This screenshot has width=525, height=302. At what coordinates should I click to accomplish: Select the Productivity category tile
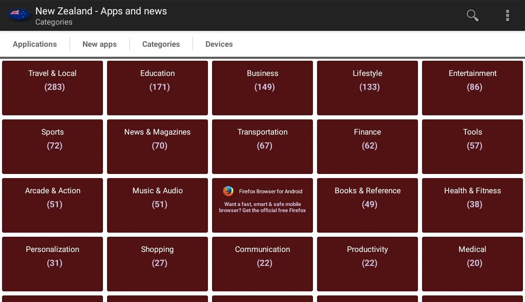coord(367,264)
